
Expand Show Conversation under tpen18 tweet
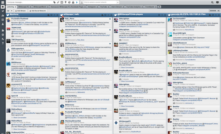[20, 106]
